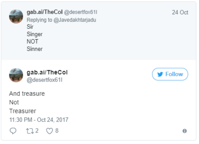Open the 11:30 PM - Oct 24, 2017 timestamp
The width and height of the screenshot is (199, 144).
[x=39, y=120]
